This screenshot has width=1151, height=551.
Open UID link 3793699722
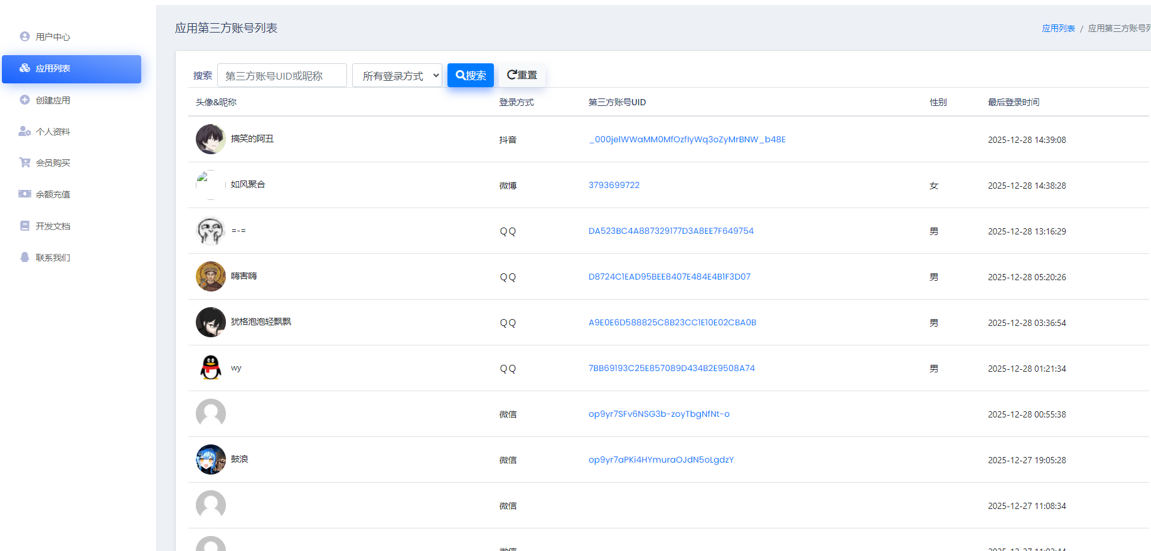click(614, 185)
